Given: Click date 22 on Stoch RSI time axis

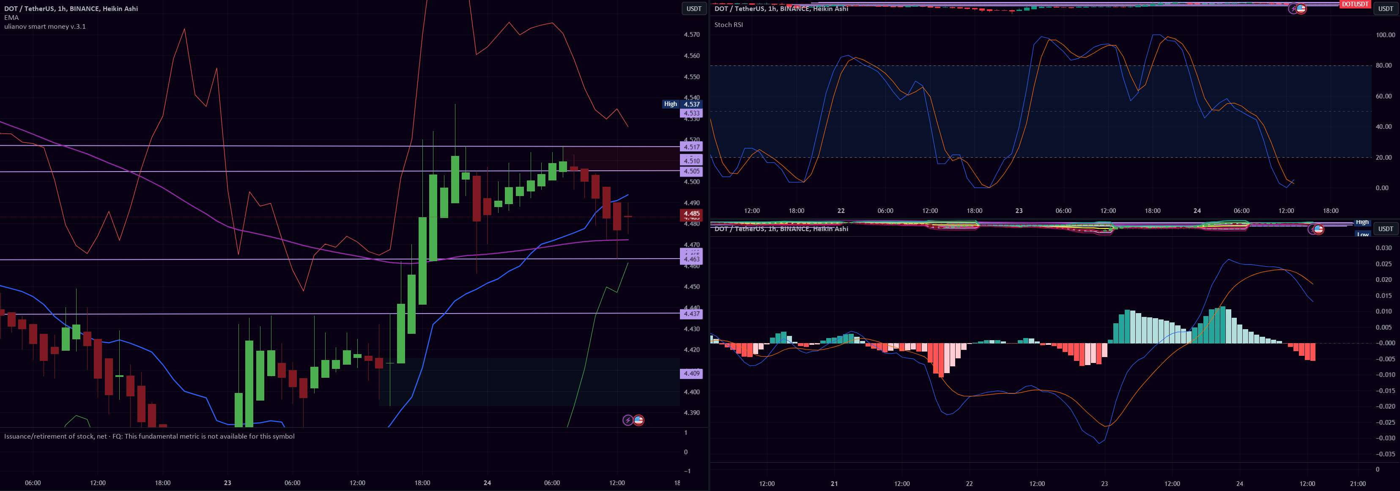Looking at the screenshot, I should tap(841, 211).
